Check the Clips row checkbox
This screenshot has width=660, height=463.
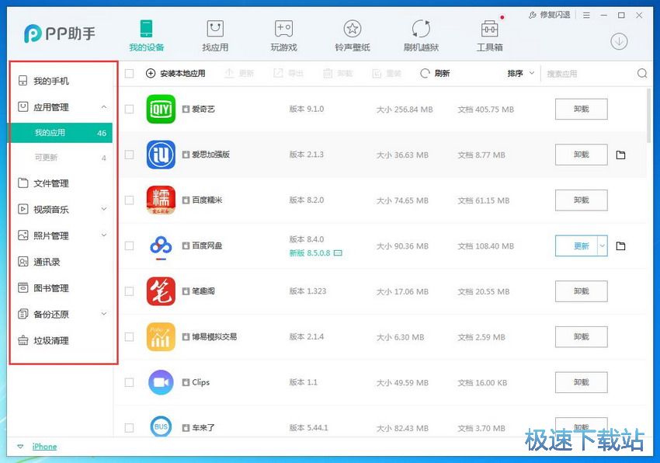point(129,382)
